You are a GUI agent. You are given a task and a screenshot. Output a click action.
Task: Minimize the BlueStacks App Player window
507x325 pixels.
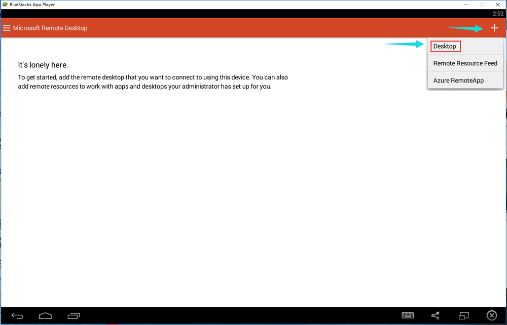point(466,5)
